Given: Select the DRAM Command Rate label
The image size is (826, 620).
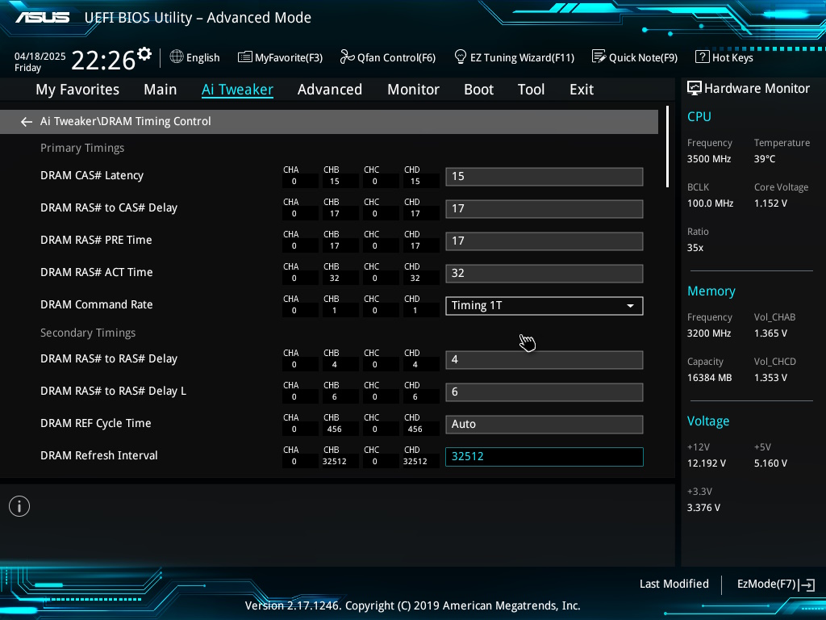Looking at the screenshot, I should 97,304.
